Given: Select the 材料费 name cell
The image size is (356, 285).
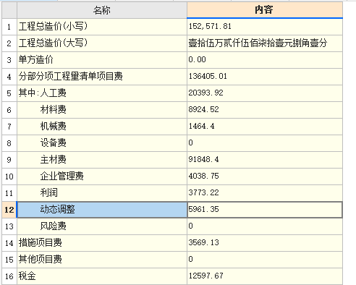Looking at the screenshot, I should tap(102, 110).
